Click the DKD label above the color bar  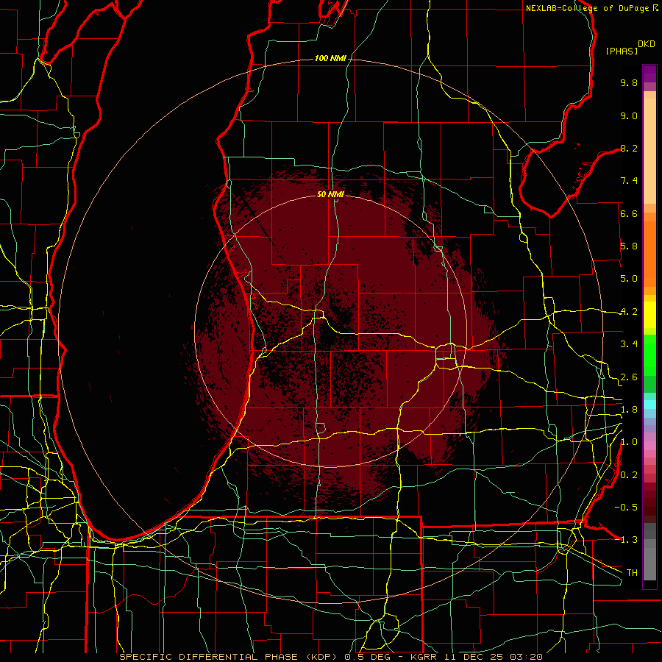(x=647, y=44)
